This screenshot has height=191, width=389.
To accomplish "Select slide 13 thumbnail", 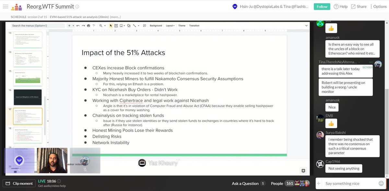I will coord(28,40).
